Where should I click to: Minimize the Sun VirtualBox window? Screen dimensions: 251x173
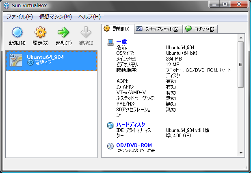pyautogui.click(x=214, y=4)
